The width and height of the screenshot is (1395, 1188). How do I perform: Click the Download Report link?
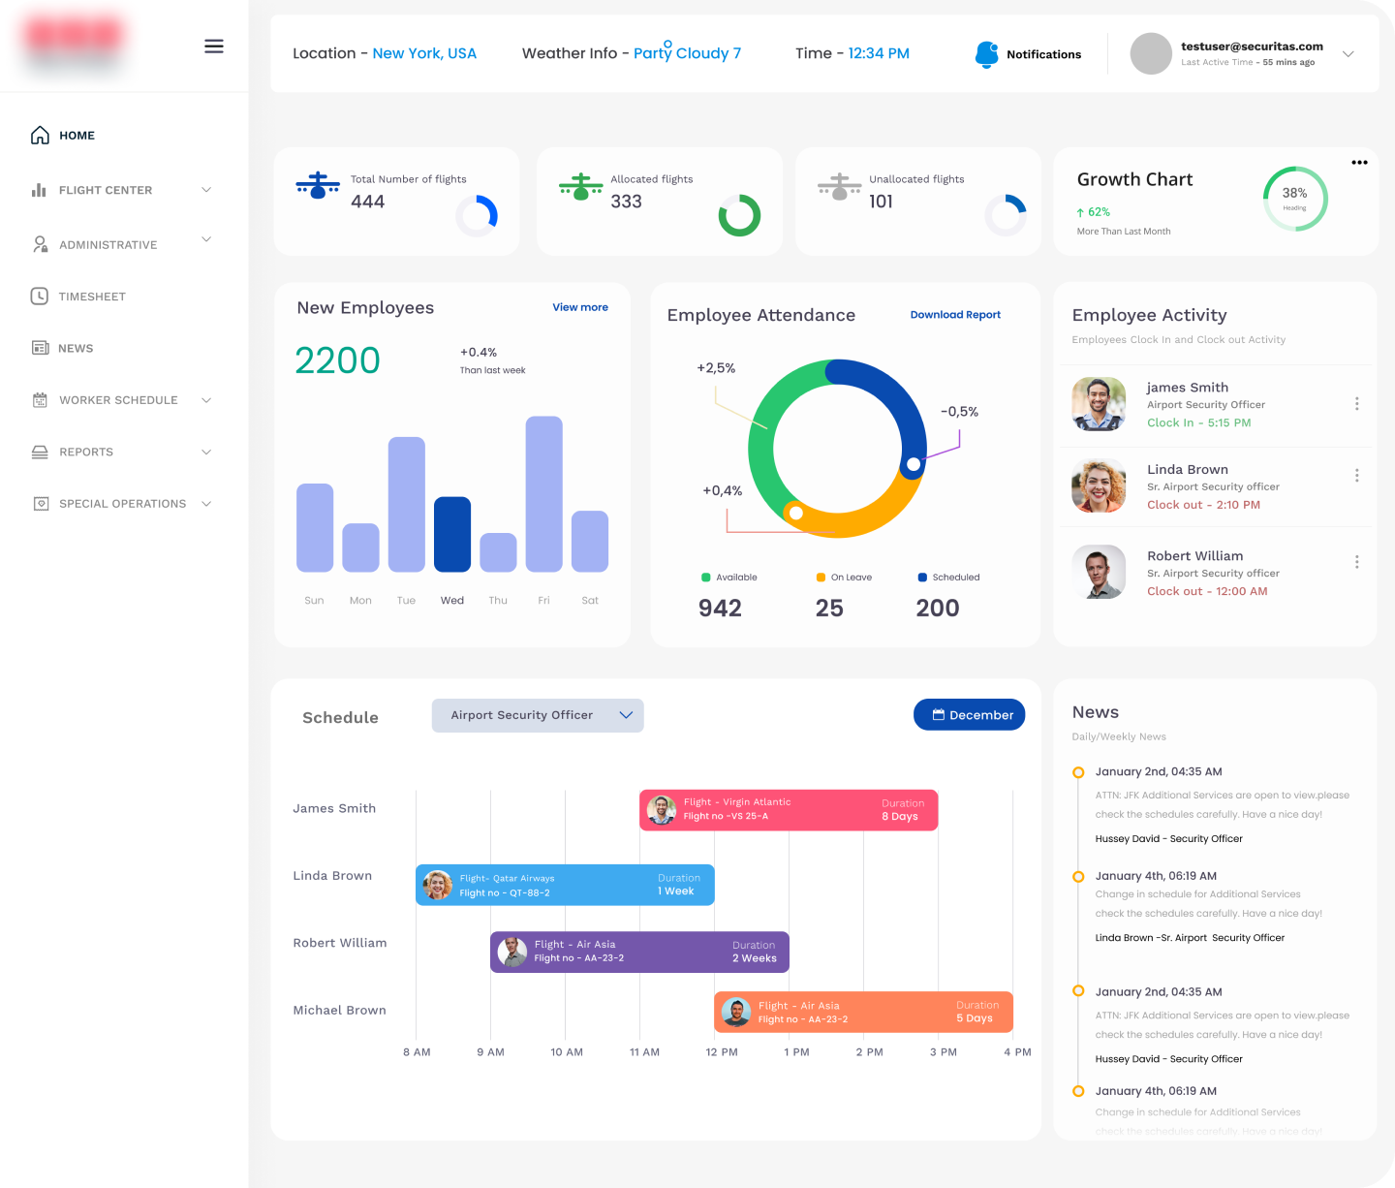point(955,315)
